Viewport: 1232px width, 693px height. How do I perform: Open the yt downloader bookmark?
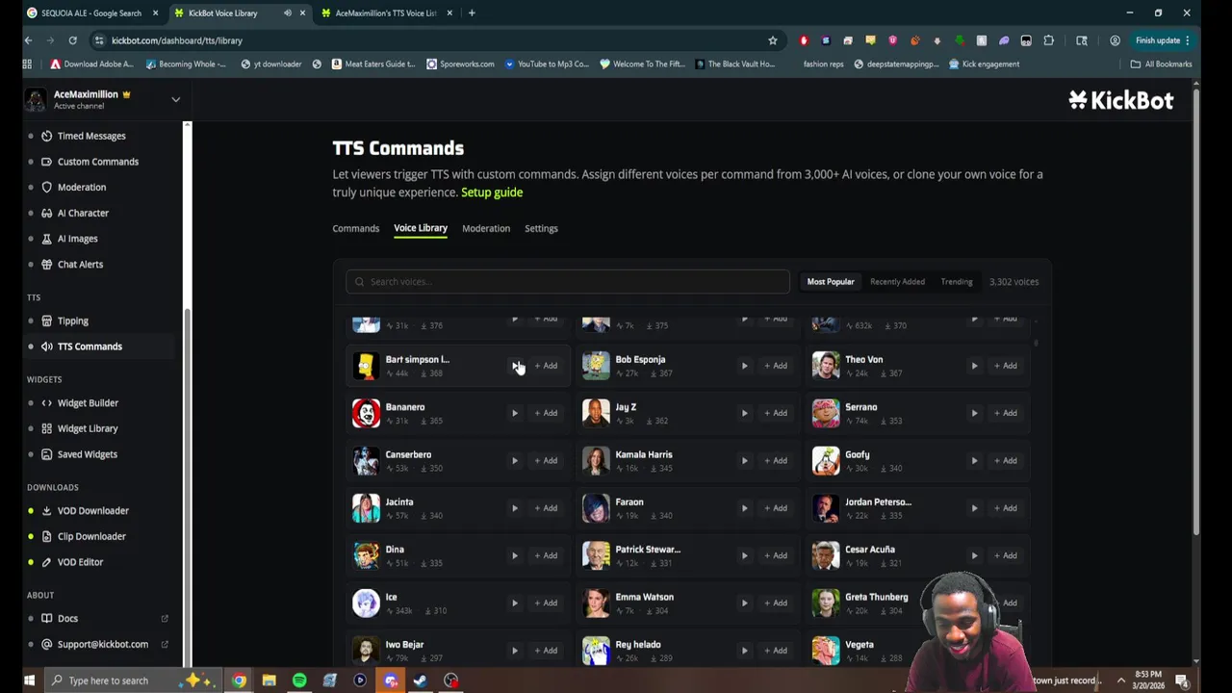click(270, 64)
